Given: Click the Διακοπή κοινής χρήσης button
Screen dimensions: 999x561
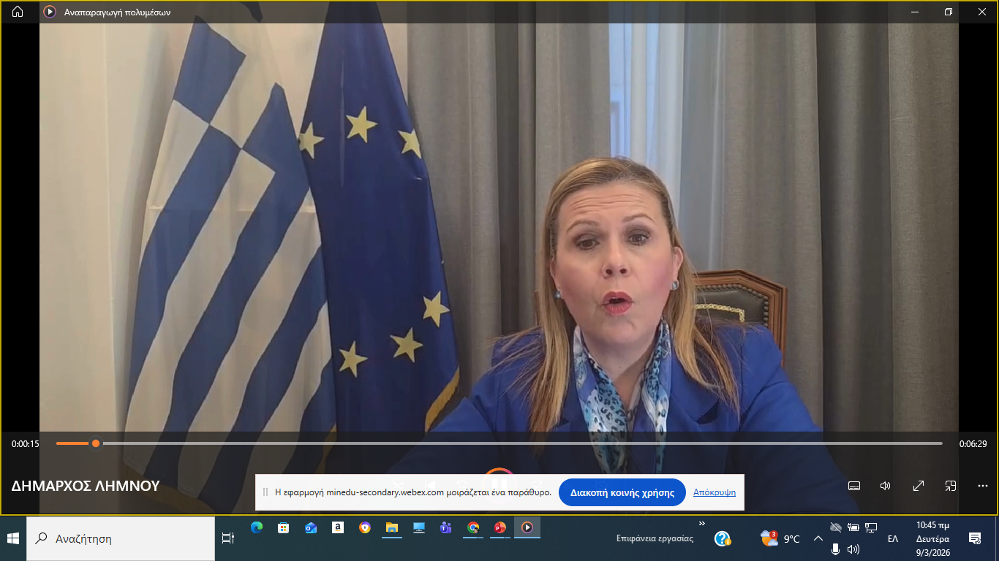Looking at the screenshot, I should tap(622, 492).
